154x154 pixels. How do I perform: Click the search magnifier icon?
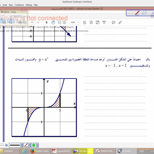click(x=11, y=22)
